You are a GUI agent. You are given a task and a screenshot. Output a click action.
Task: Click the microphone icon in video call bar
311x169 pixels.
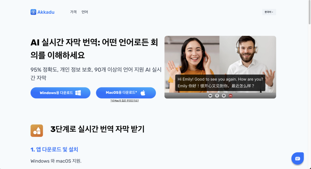[x=217, y=96]
